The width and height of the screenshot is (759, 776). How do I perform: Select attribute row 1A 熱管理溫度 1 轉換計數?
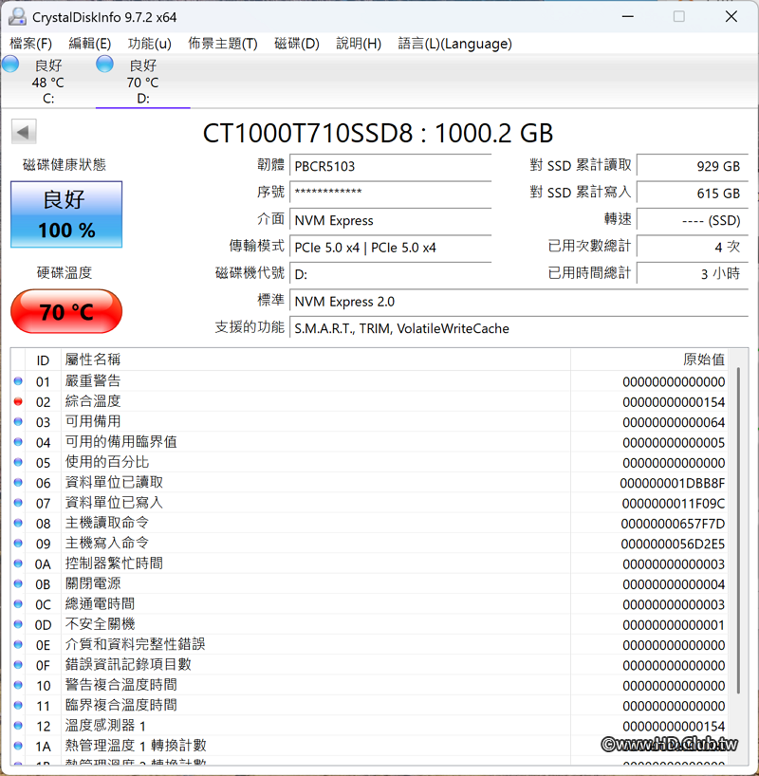coord(369,746)
